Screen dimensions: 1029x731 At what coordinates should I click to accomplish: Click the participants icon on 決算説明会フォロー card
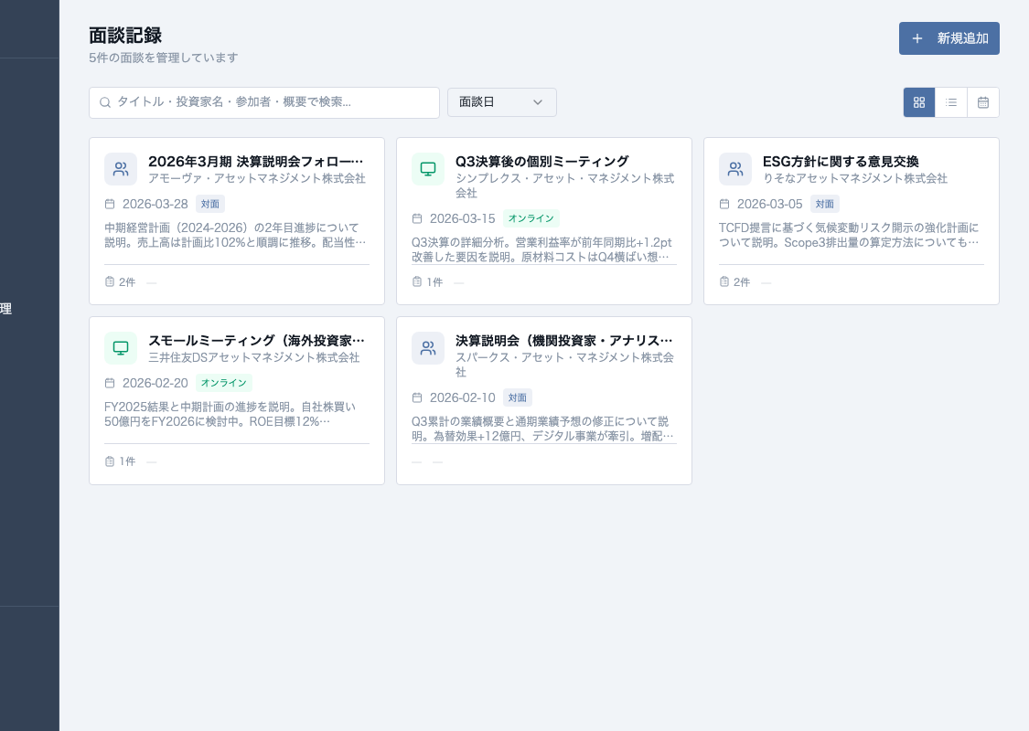tap(121, 169)
